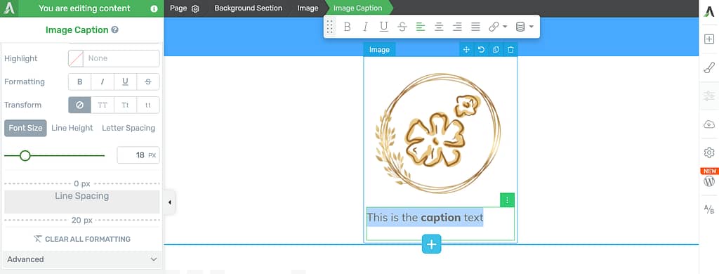Select uppercase TT transform option
Viewport: 719px width, 274px height.
coord(103,105)
